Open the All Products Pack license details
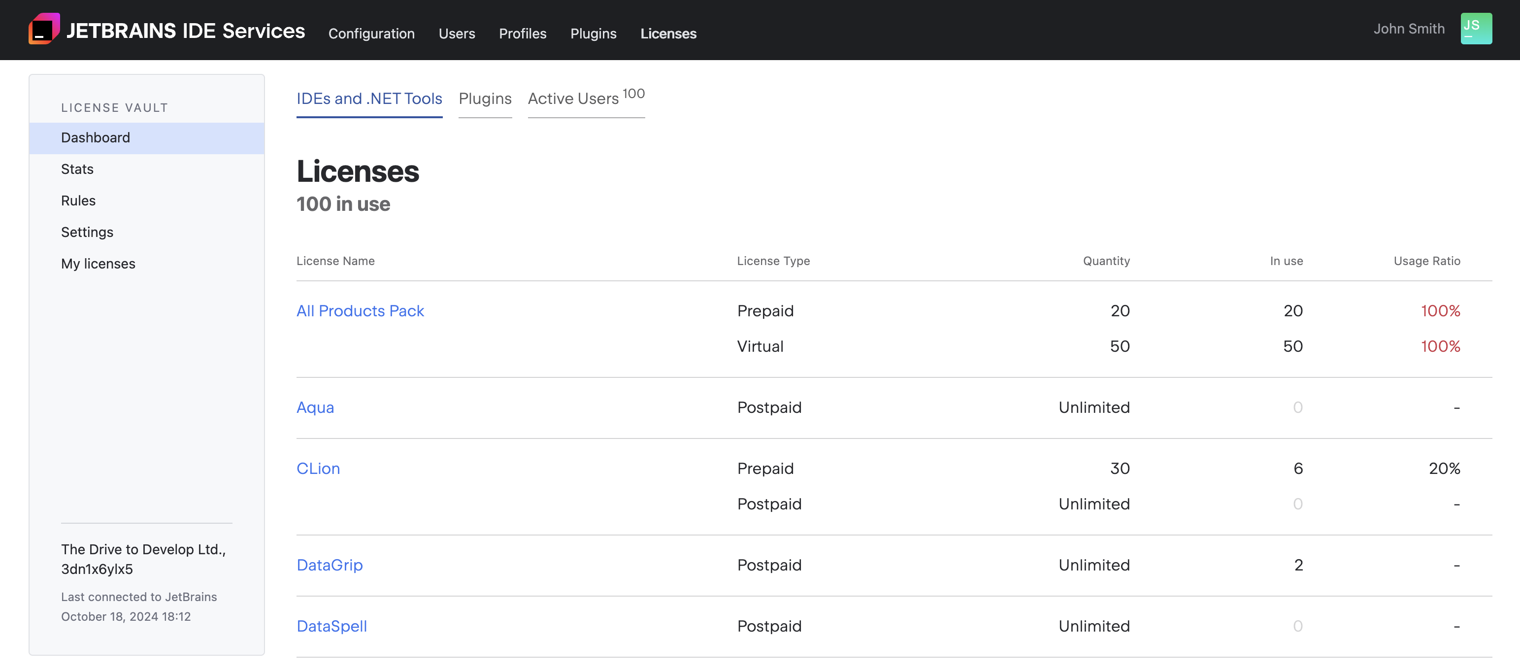Screen dimensions: 1520x671 coord(360,311)
